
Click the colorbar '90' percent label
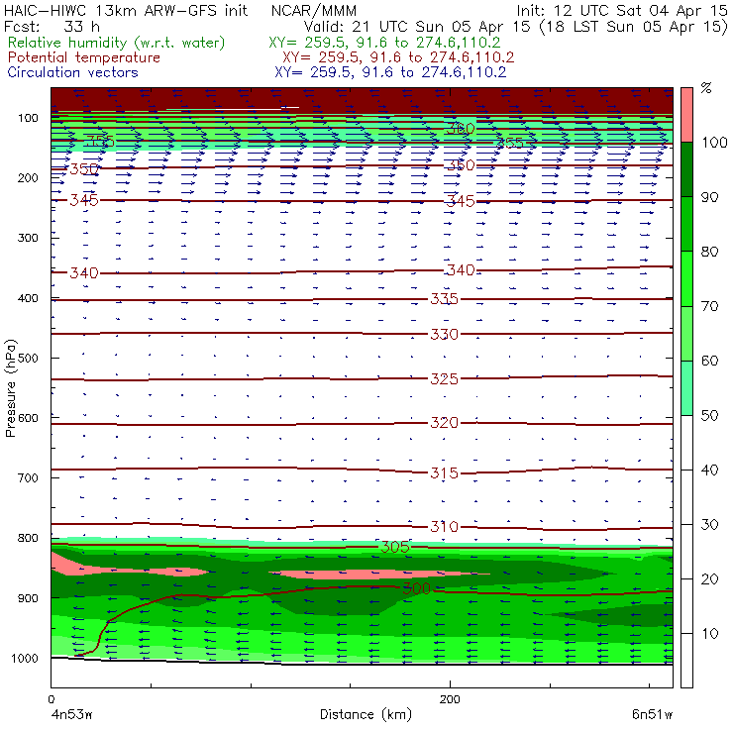tap(709, 197)
